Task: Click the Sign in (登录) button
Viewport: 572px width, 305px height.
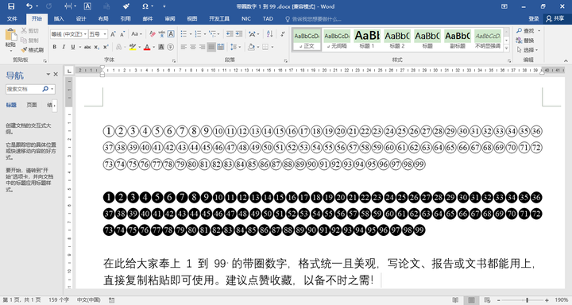Action: [x=534, y=18]
